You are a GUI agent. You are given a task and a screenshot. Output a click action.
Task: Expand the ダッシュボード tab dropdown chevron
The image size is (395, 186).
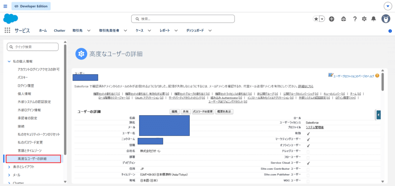(x=210, y=31)
